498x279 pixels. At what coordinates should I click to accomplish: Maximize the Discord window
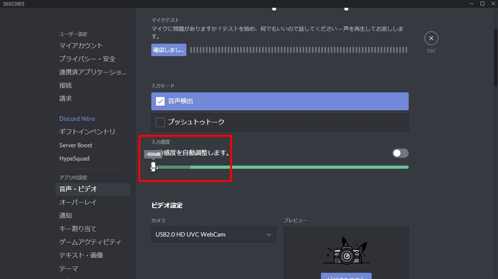click(482, 4)
